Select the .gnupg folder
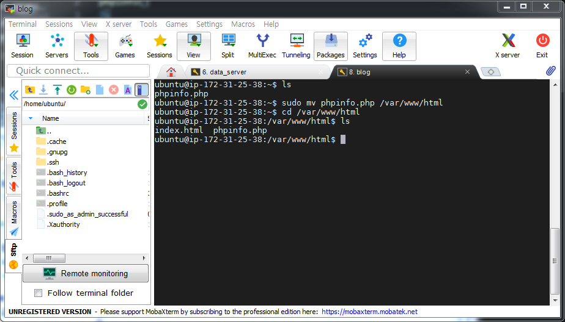Viewport: 565px width, 322px height. point(52,152)
